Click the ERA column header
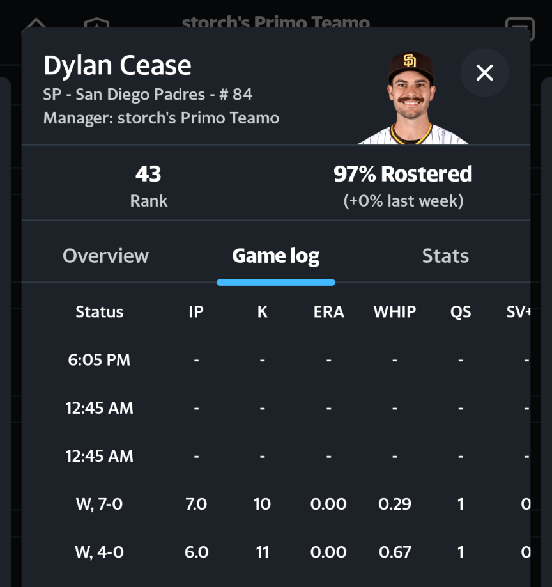Image resolution: width=552 pixels, height=587 pixels. [328, 312]
